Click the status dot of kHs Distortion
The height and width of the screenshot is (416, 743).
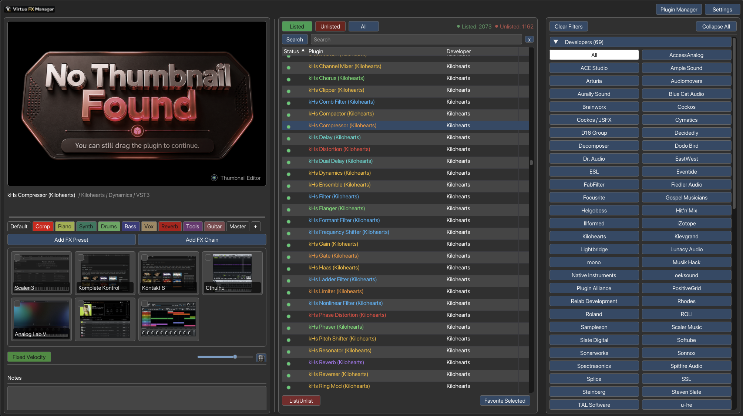click(289, 150)
